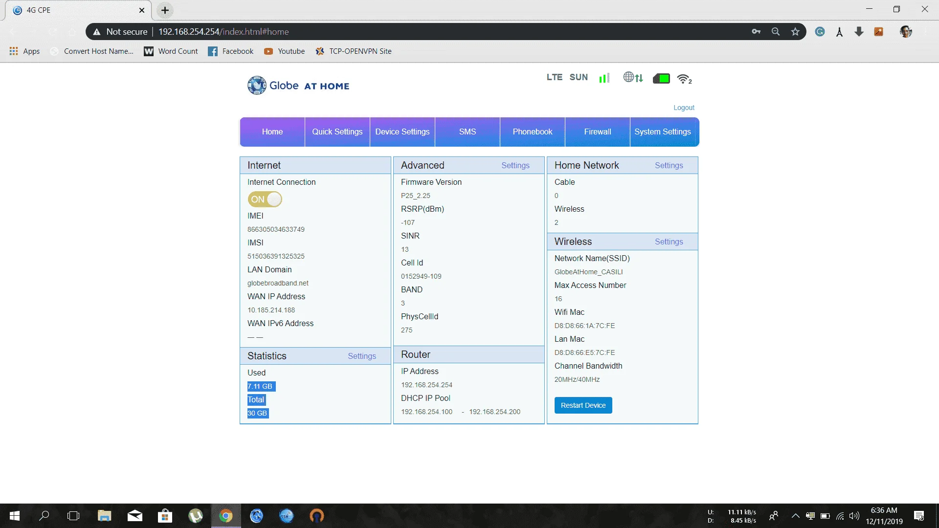This screenshot has width=939, height=528.
Task: Open the Home tab
Action: click(272, 132)
